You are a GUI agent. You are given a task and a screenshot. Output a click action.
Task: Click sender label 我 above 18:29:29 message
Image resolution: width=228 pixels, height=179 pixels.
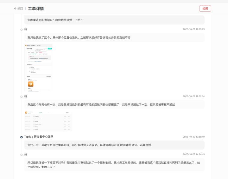tap(26, 29)
